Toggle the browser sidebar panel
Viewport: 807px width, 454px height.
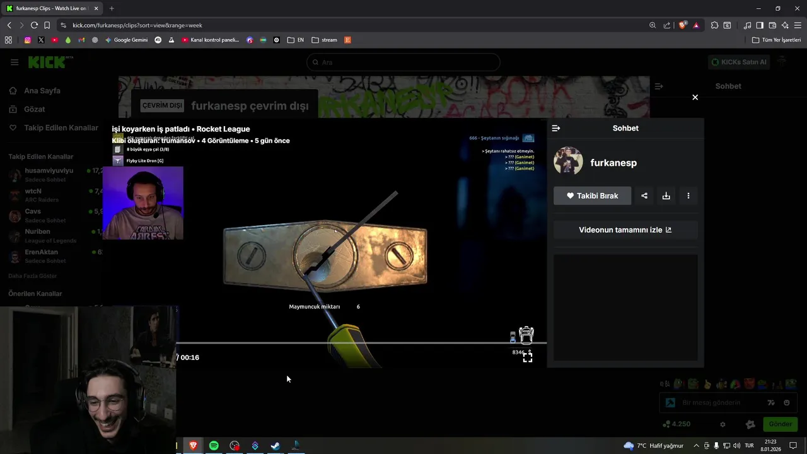(760, 25)
